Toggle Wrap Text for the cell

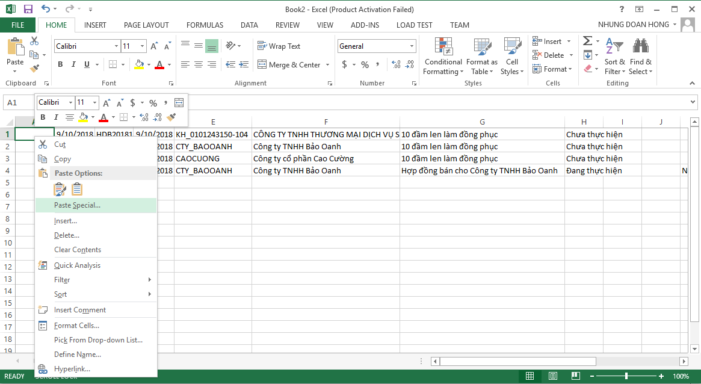pos(279,46)
